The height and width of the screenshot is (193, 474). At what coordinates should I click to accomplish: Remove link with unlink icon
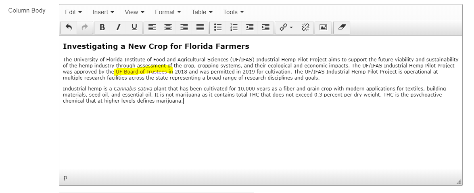305,27
